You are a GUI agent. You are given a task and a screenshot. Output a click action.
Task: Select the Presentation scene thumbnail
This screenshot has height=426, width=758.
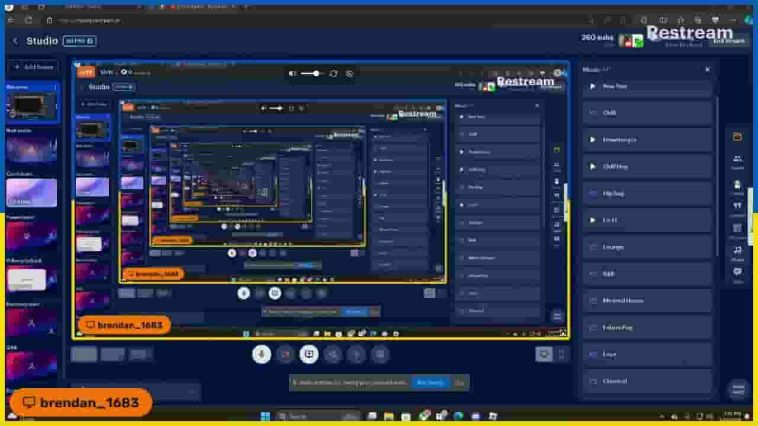coord(31,236)
